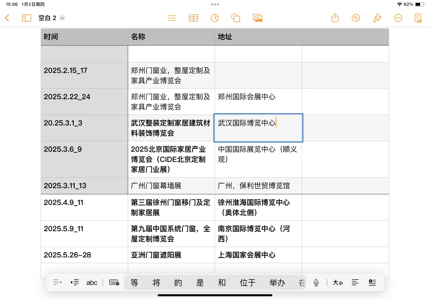Select the 广州门窗幕墙展 cell
The height and width of the screenshot is (299, 430).
[171, 186]
